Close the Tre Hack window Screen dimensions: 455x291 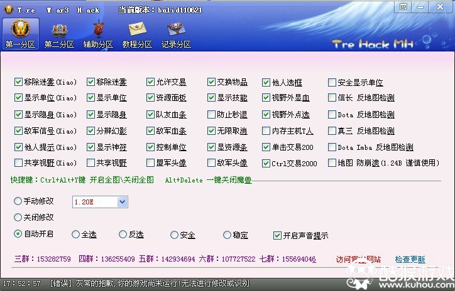click(440, 7)
